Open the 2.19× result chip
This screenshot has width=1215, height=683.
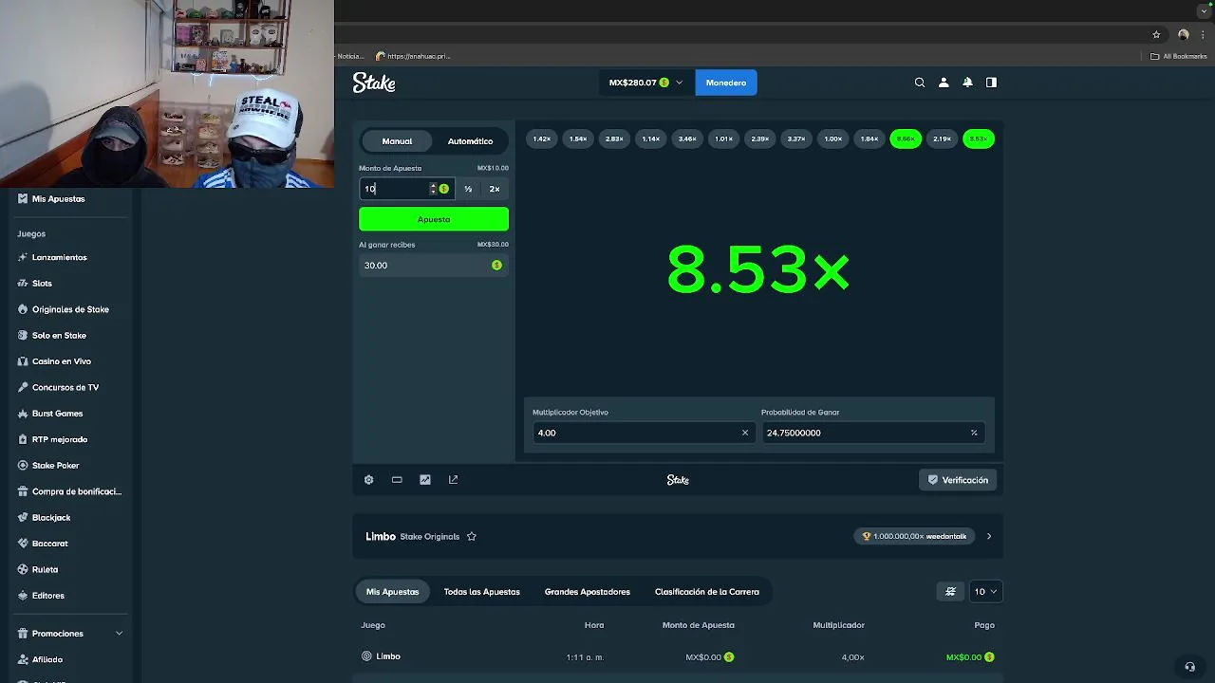[942, 138]
